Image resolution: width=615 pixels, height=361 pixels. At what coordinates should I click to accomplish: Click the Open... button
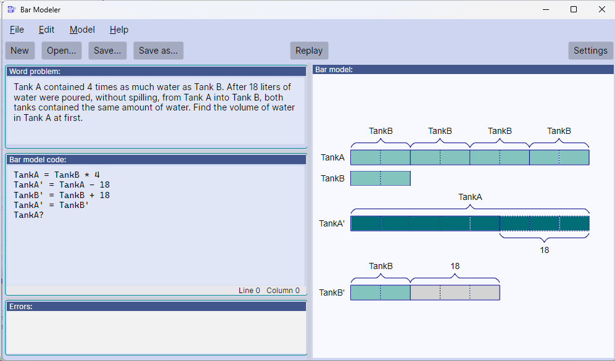(x=61, y=50)
